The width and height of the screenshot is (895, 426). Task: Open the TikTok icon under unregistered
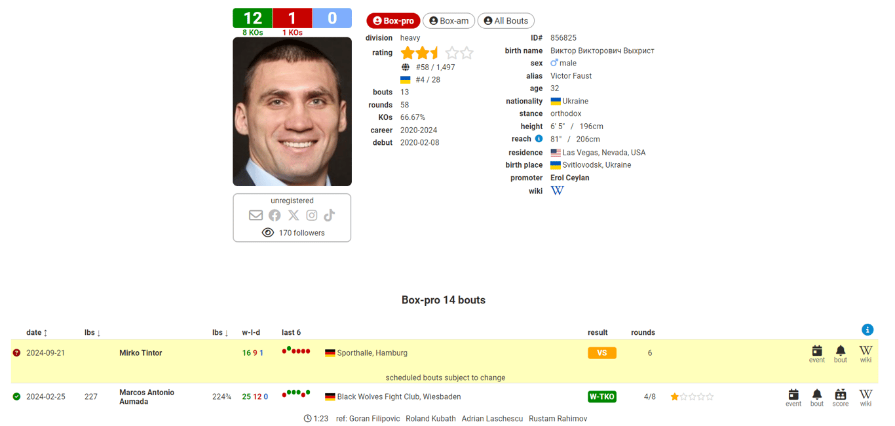[x=330, y=216]
